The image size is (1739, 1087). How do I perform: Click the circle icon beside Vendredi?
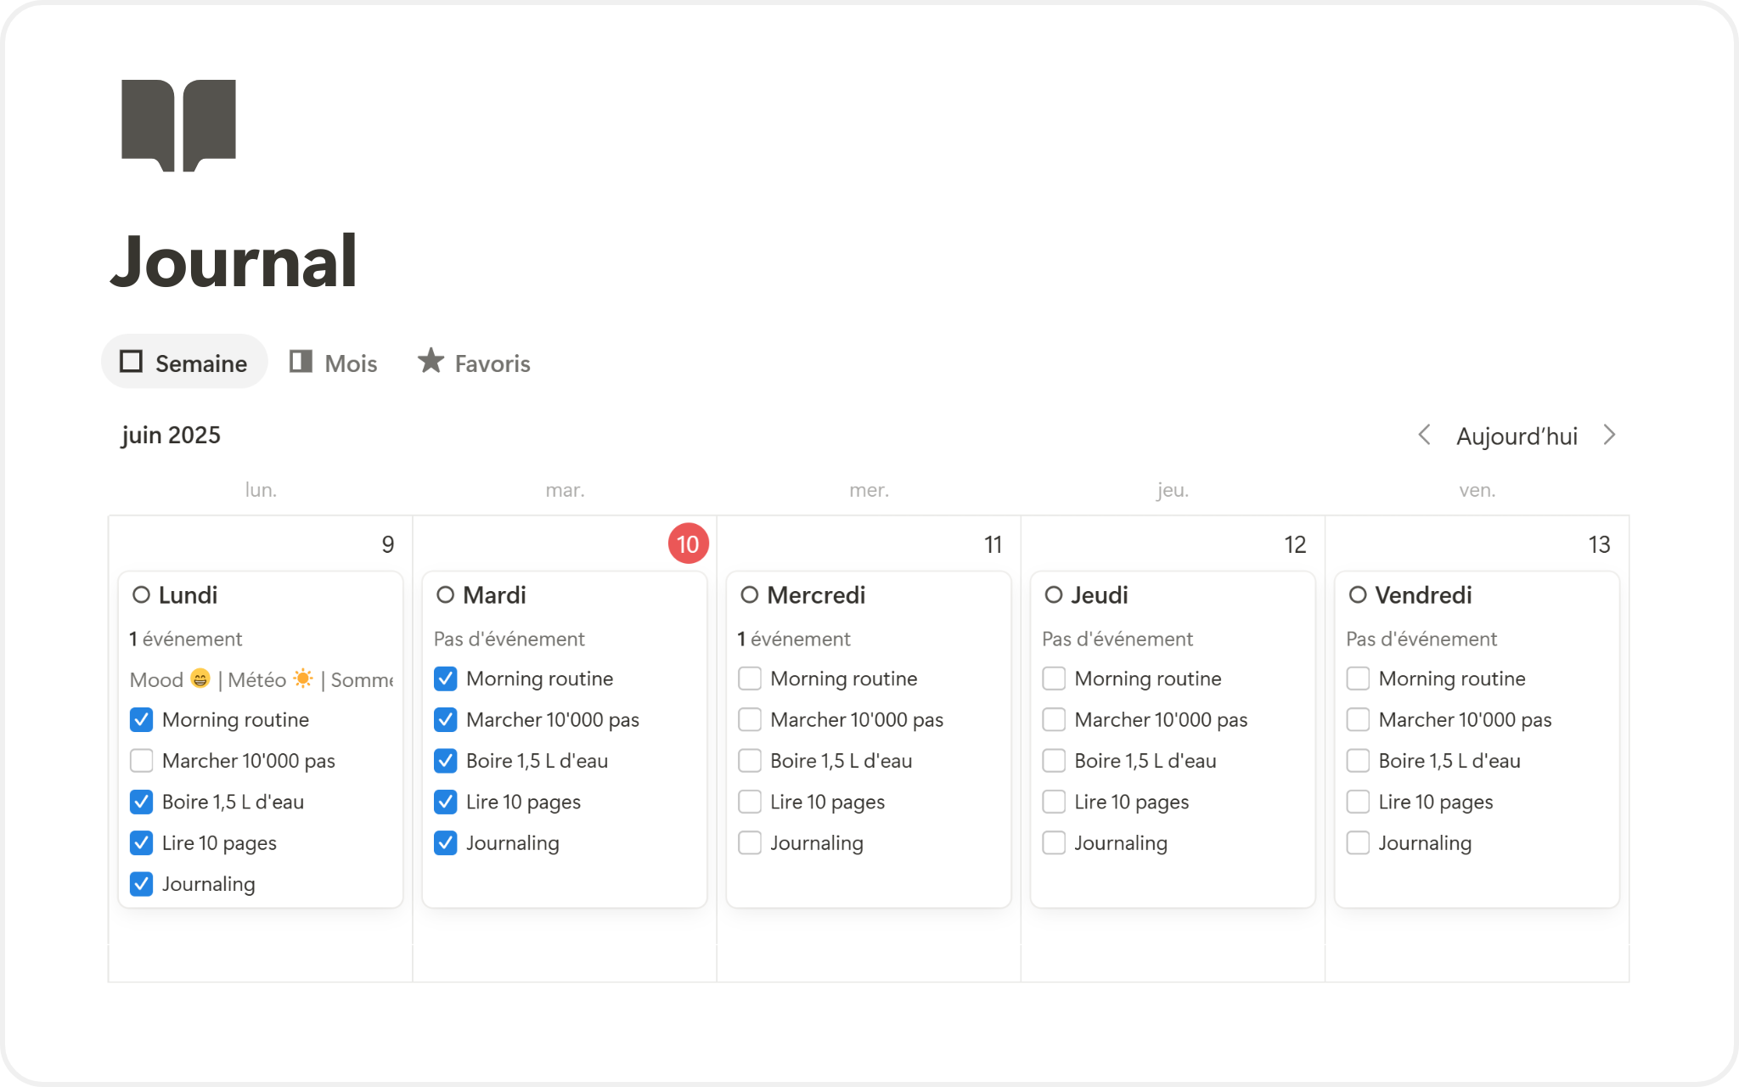click(x=1358, y=595)
